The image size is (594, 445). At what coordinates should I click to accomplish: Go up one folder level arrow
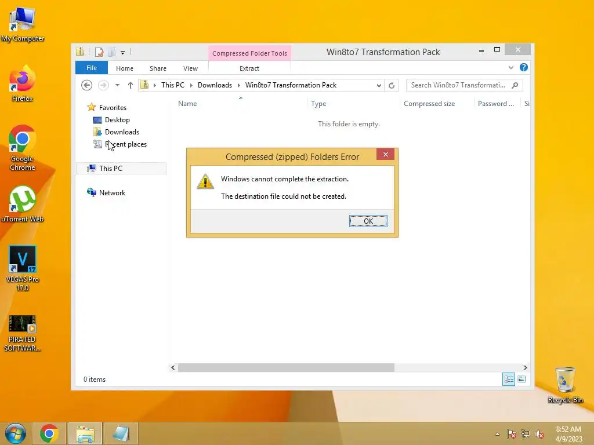(x=131, y=85)
